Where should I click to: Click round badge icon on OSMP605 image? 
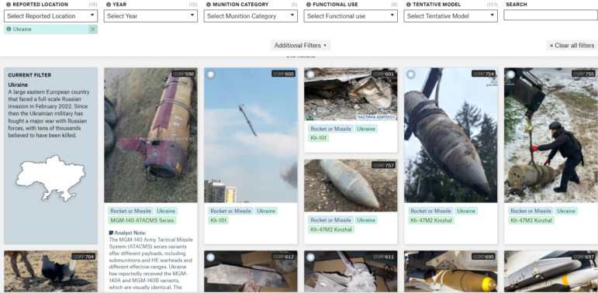click(210, 74)
